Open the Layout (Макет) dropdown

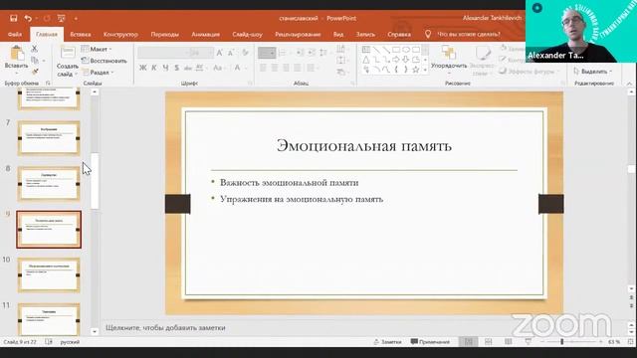(x=97, y=49)
